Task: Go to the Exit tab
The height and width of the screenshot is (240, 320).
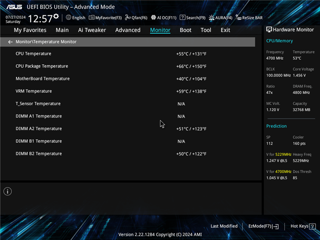Action: pos(225,30)
